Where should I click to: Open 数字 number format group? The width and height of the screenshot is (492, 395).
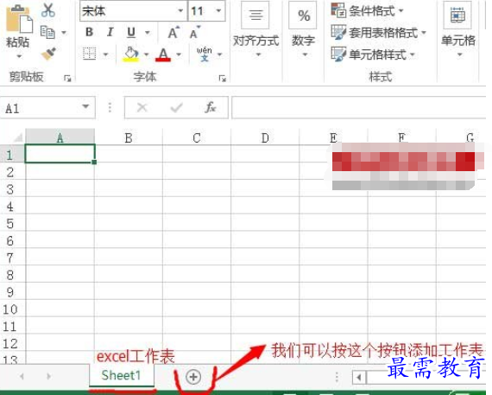click(x=303, y=30)
